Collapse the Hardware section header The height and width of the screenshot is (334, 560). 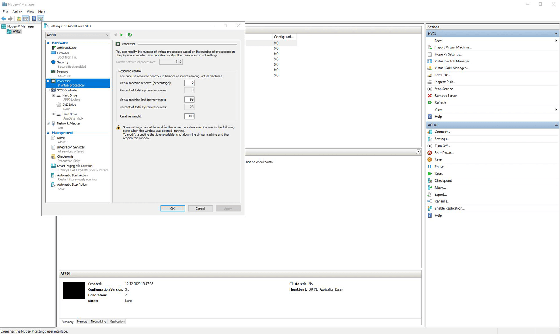(x=48, y=43)
